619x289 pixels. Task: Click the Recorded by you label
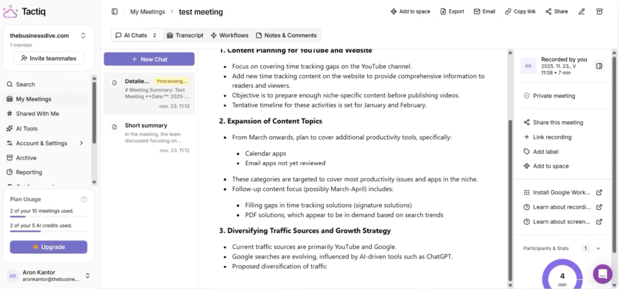(564, 59)
